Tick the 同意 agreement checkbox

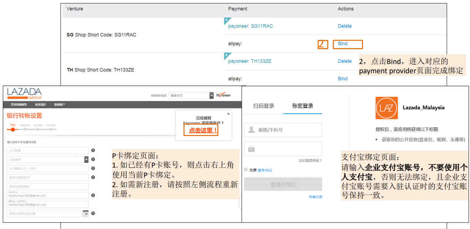click(x=246, y=170)
